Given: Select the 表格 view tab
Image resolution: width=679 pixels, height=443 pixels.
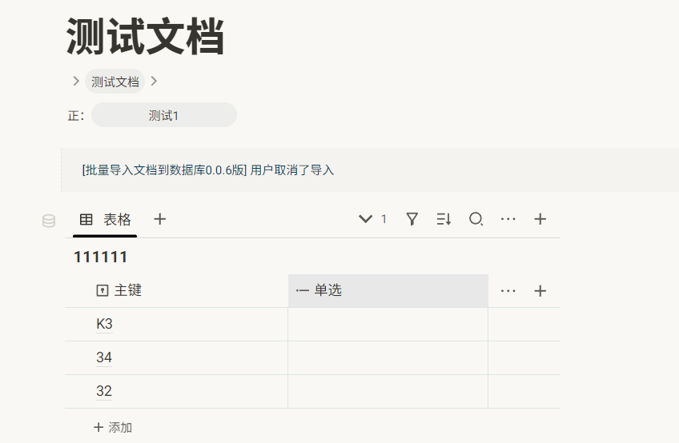Looking at the screenshot, I should coord(105,220).
